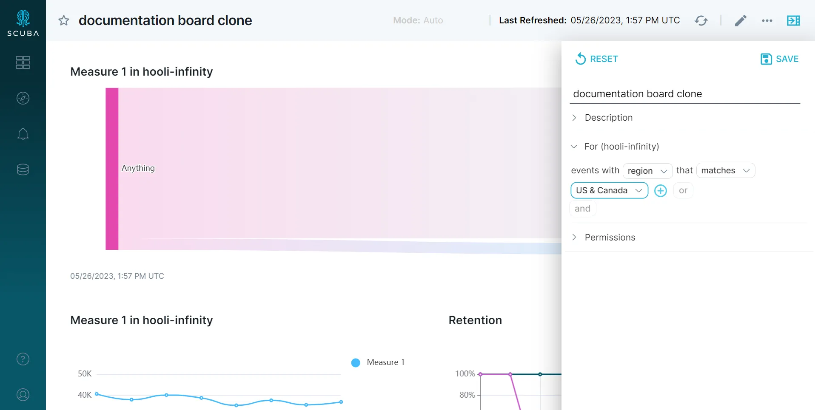Open the alerts bell icon
The height and width of the screenshot is (410, 815).
[x=23, y=134]
